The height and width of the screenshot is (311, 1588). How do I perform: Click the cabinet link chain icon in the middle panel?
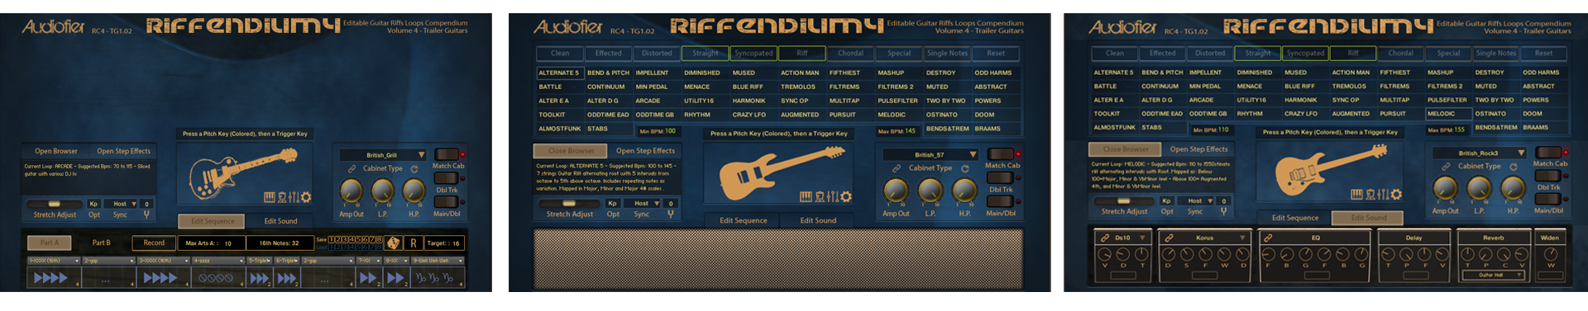pyautogui.click(x=897, y=168)
